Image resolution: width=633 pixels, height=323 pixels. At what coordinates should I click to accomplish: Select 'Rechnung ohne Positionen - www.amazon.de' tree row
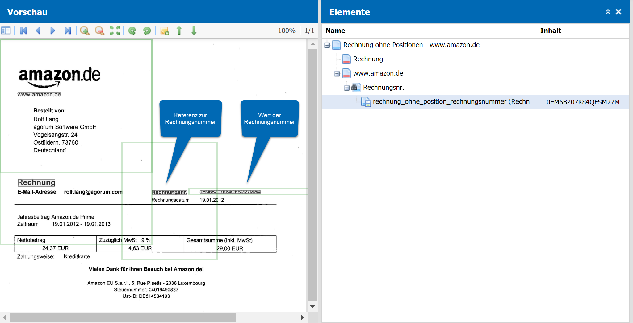[x=476, y=45]
